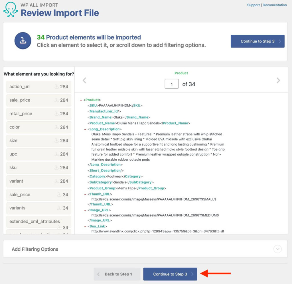Collapse the Image_URL XML node

pyautogui.click(x=85, y=210)
